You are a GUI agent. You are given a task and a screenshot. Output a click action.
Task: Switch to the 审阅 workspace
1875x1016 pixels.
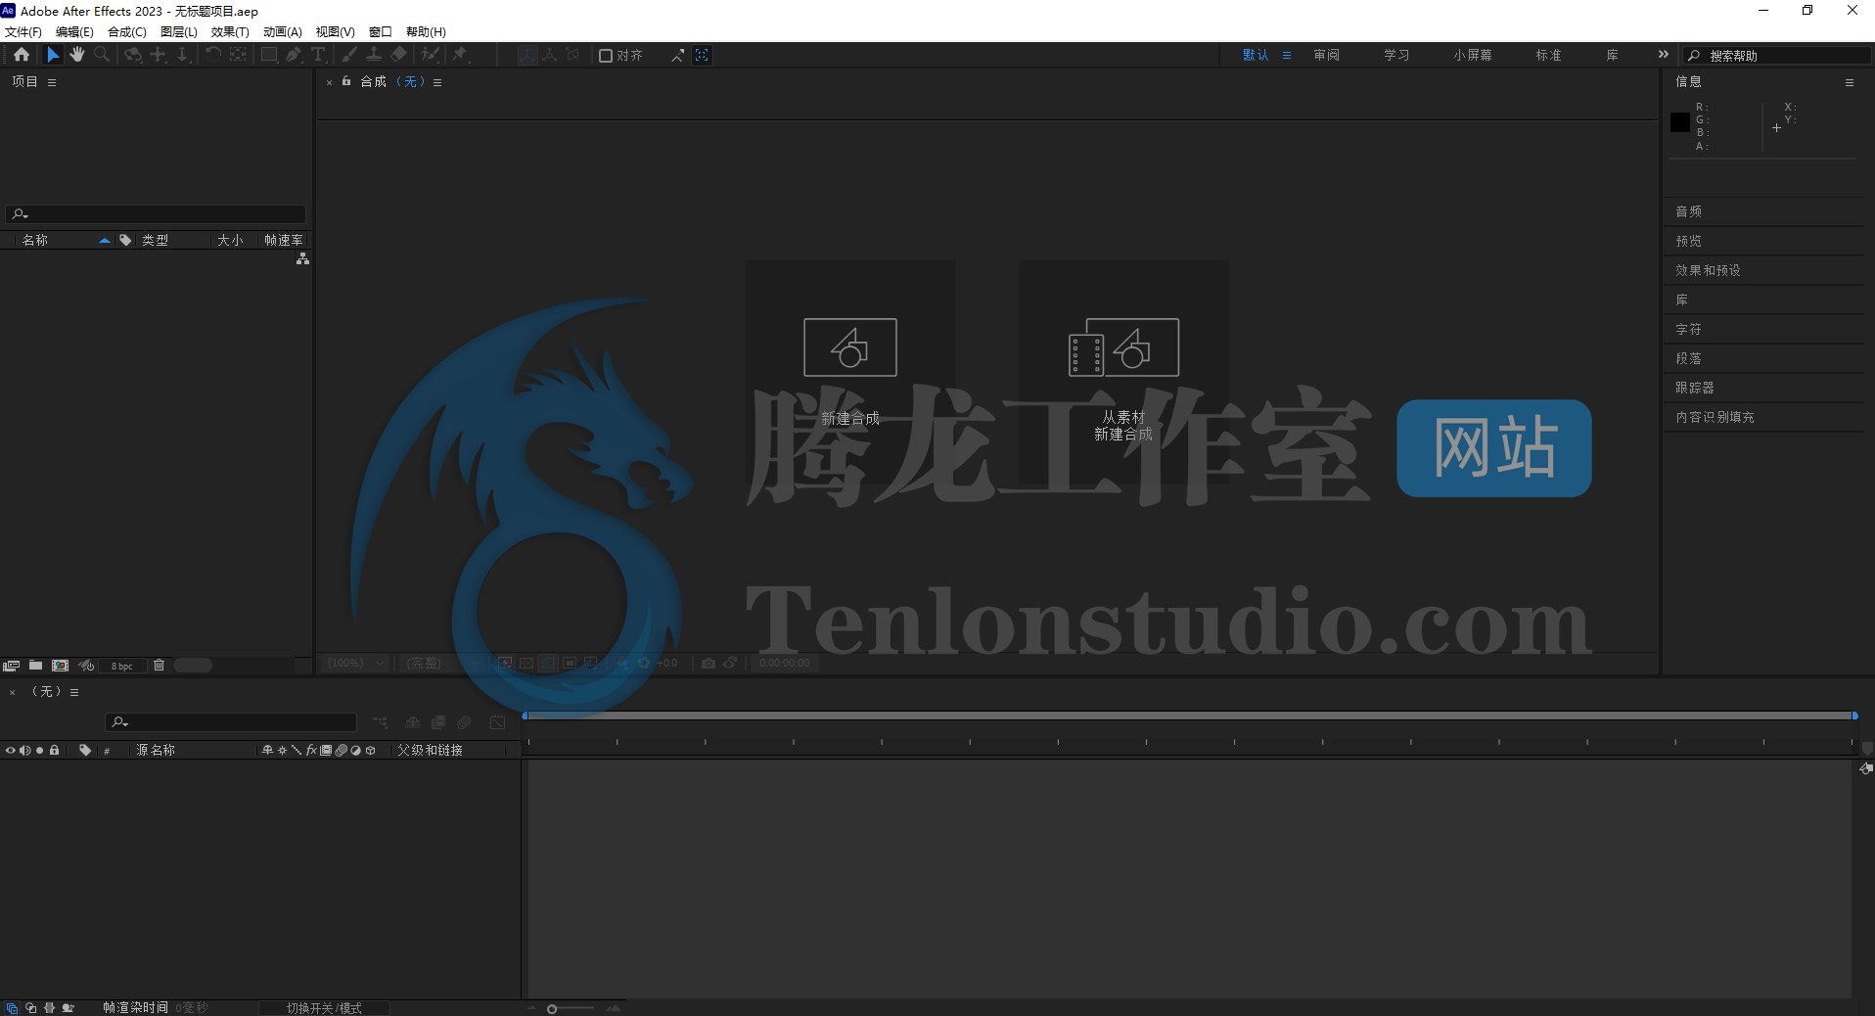pyautogui.click(x=1326, y=56)
